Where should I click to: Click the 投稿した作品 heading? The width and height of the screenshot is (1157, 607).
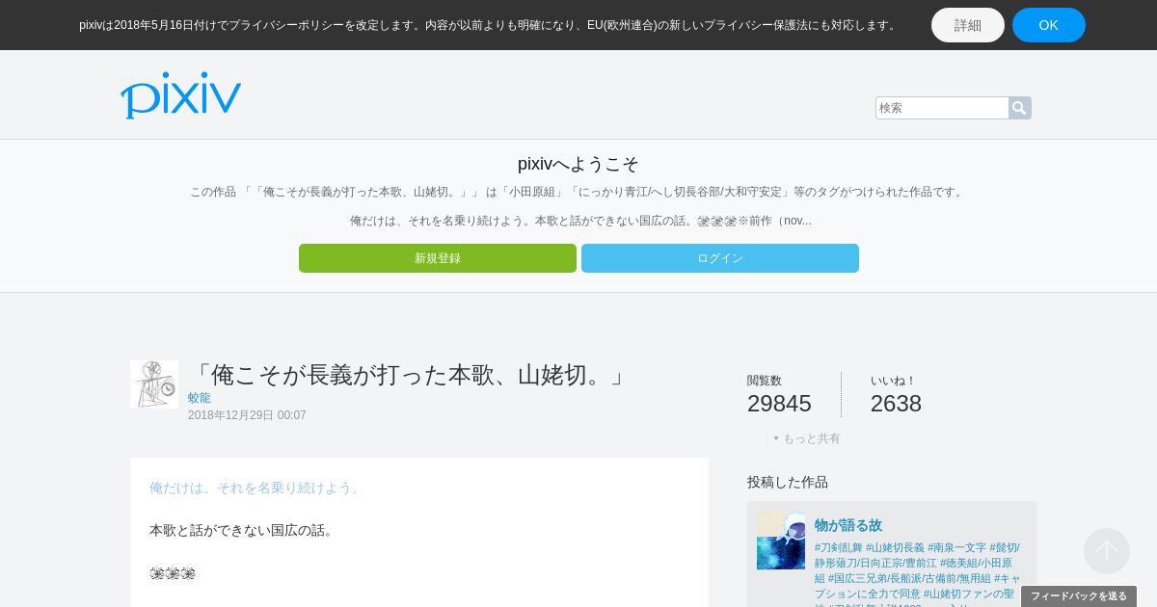point(788,482)
